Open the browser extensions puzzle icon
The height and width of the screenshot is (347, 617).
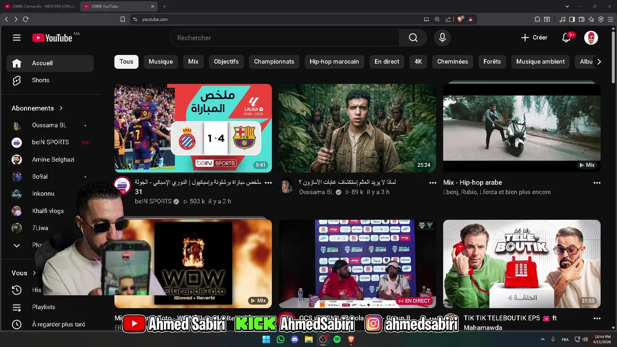coord(537,19)
